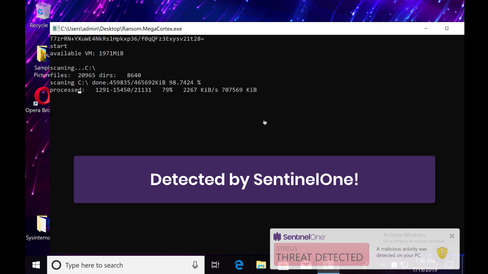Launch the Opera Browser shortcut
The width and height of the screenshot is (488, 274).
click(41, 98)
